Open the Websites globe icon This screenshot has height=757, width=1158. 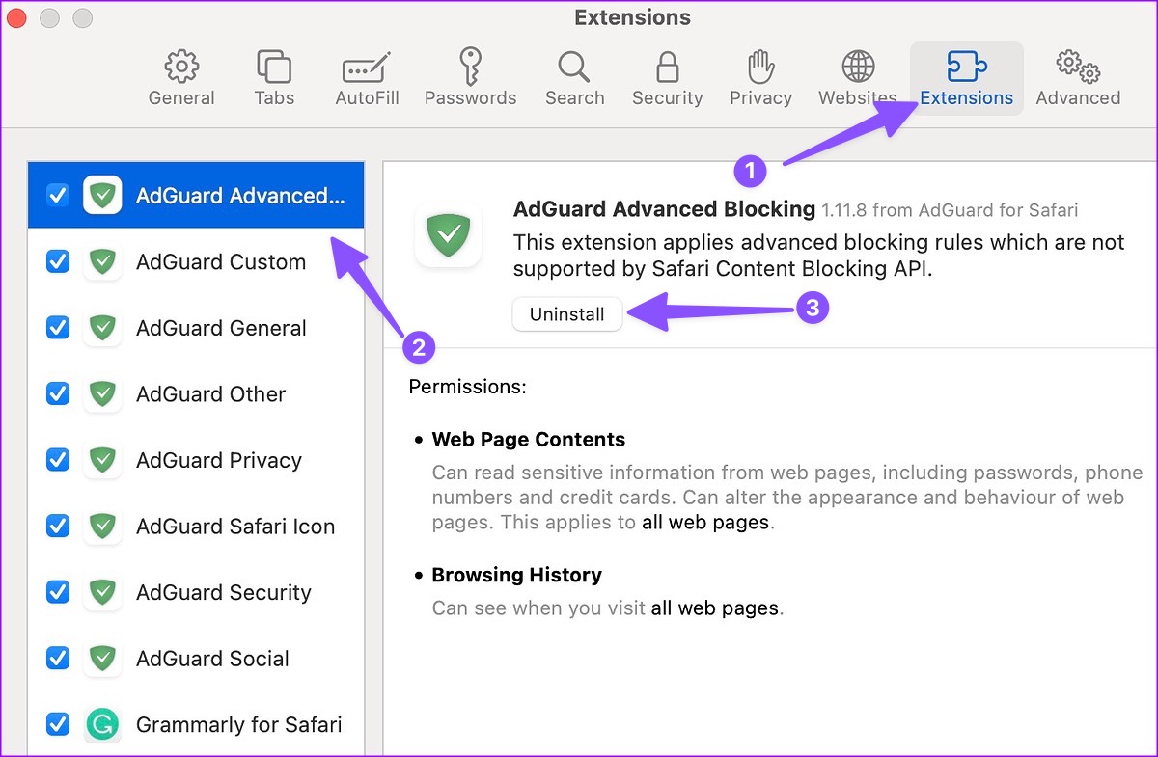click(x=857, y=68)
